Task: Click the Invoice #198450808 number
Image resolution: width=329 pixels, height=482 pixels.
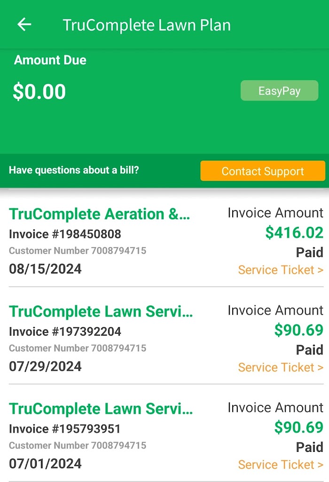Action: tap(65, 234)
